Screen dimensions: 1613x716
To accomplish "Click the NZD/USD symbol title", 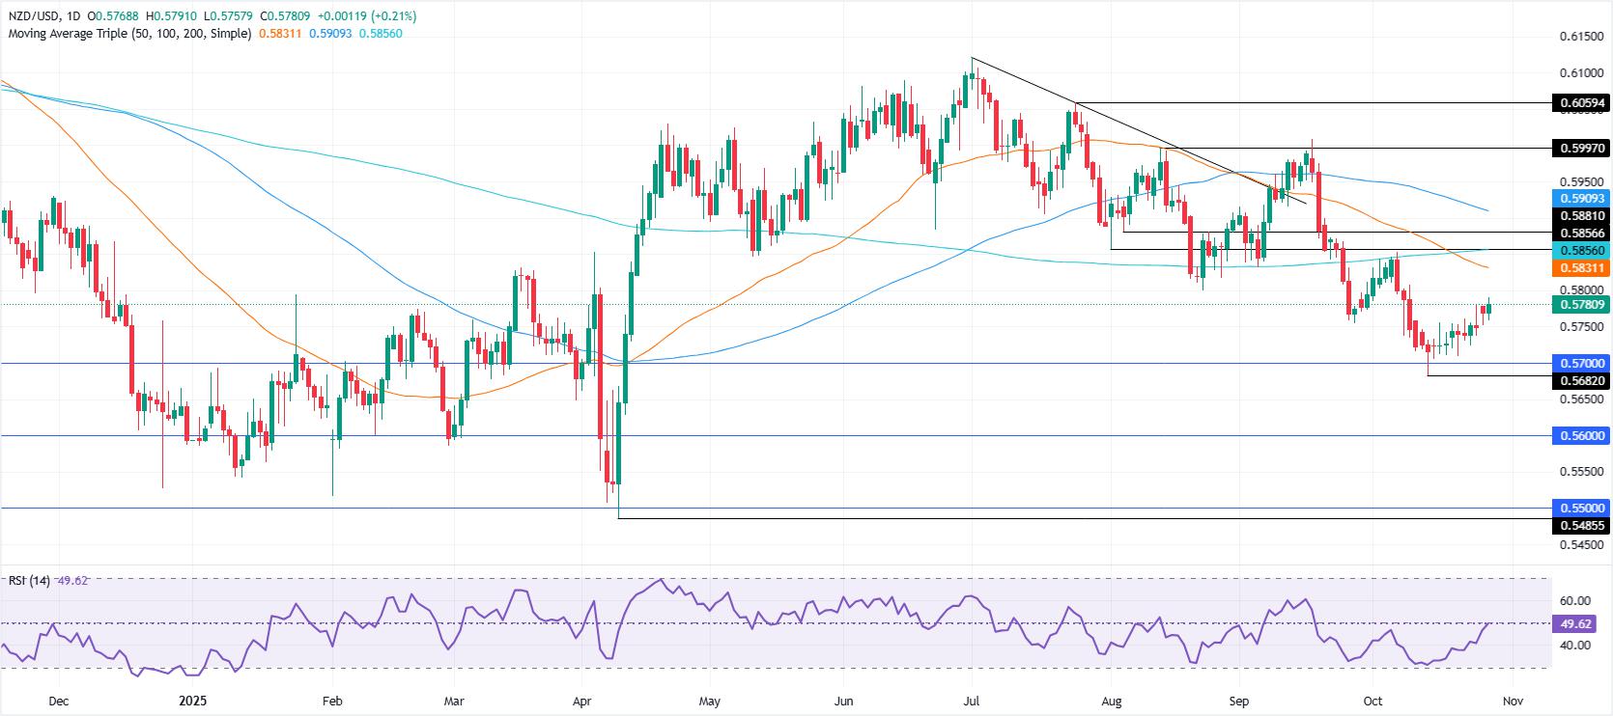I will click(36, 16).
